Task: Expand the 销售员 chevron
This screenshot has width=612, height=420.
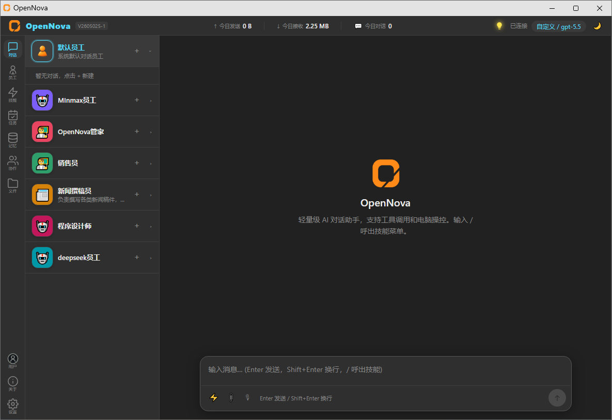Action: [151, 164]
